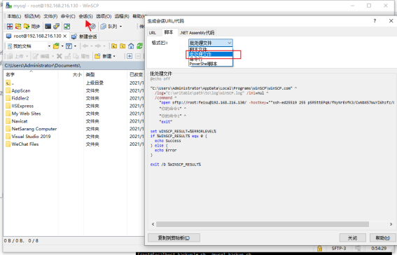Click the greyed-out 编辑 edit button
The width and height of the screenshot is (397, 255).
coord(41,56)
